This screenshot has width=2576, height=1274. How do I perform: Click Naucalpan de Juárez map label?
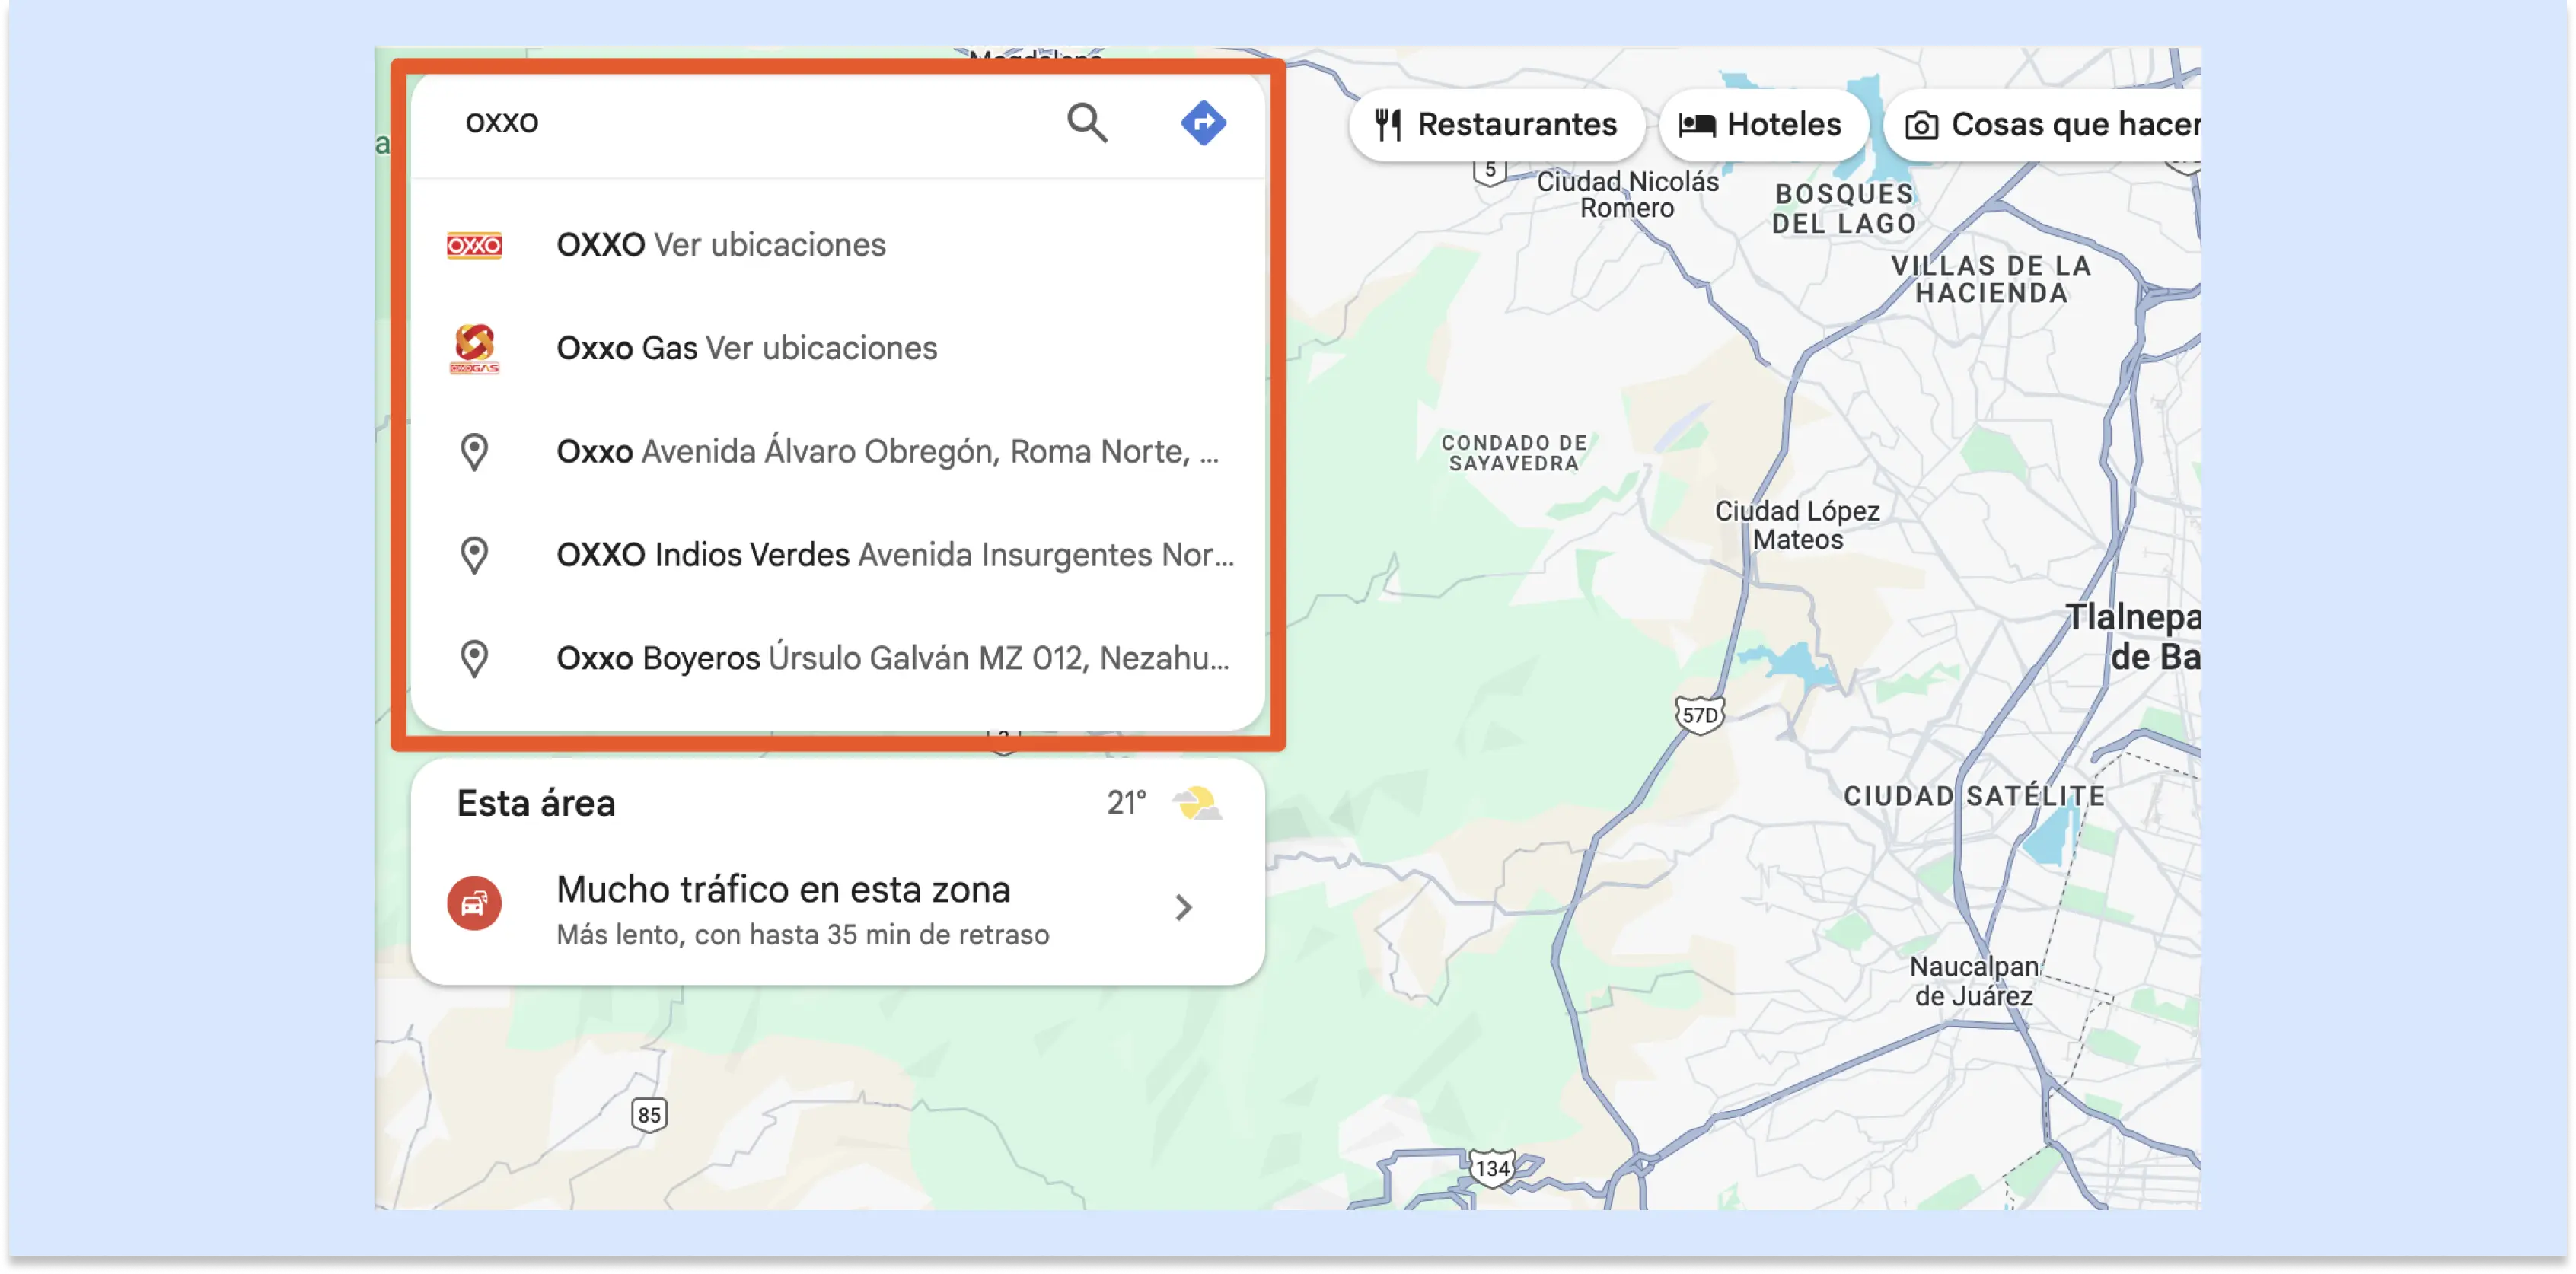point(1973,981)
